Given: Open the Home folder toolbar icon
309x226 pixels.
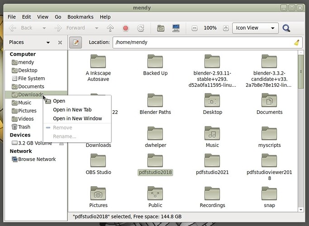Looking at the screenshot, I should pyautogui.click(x=161, y=28).
